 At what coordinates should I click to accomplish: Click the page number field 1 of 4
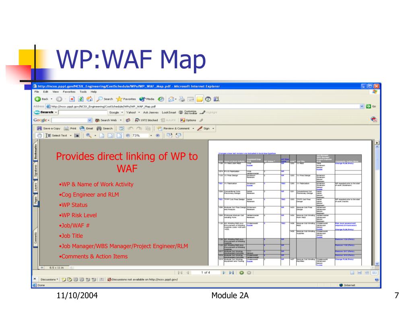(x=206, y=273)
